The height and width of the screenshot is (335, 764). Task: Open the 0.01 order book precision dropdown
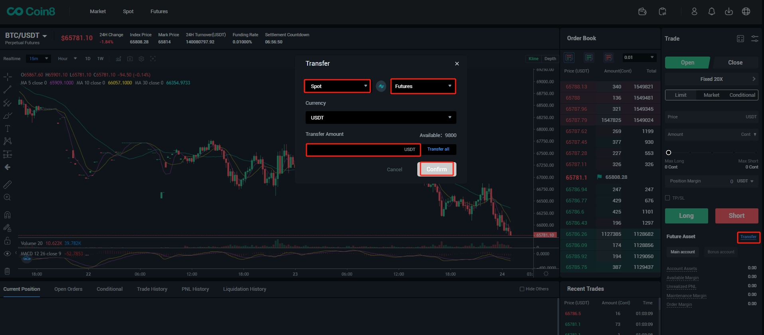639,58
